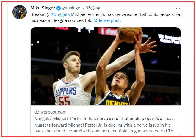Viewport: 196px width, 139px height.
Task: Click the Mike Singer display name
Action: (43, 8)
